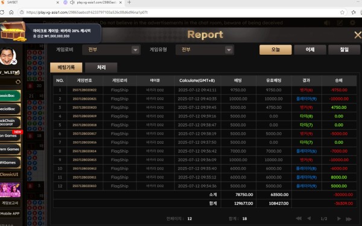This screenshot has height=226, width=362.
Task: Click timestamp 2025-07-12 09:41:11
Action: tap(197, 90)
